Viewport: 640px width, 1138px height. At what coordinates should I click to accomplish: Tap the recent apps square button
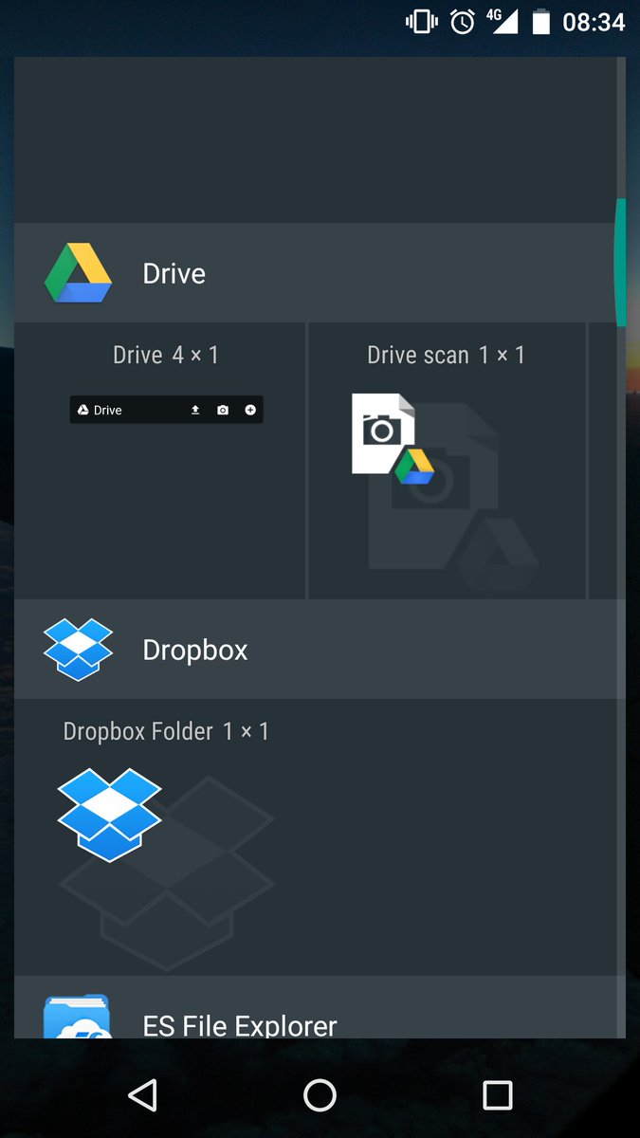pyautogui.click(x=498, y=1095)
